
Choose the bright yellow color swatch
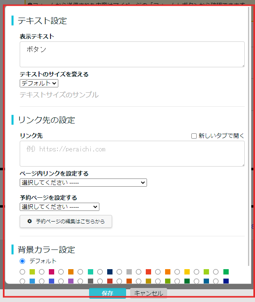(187, 272)
